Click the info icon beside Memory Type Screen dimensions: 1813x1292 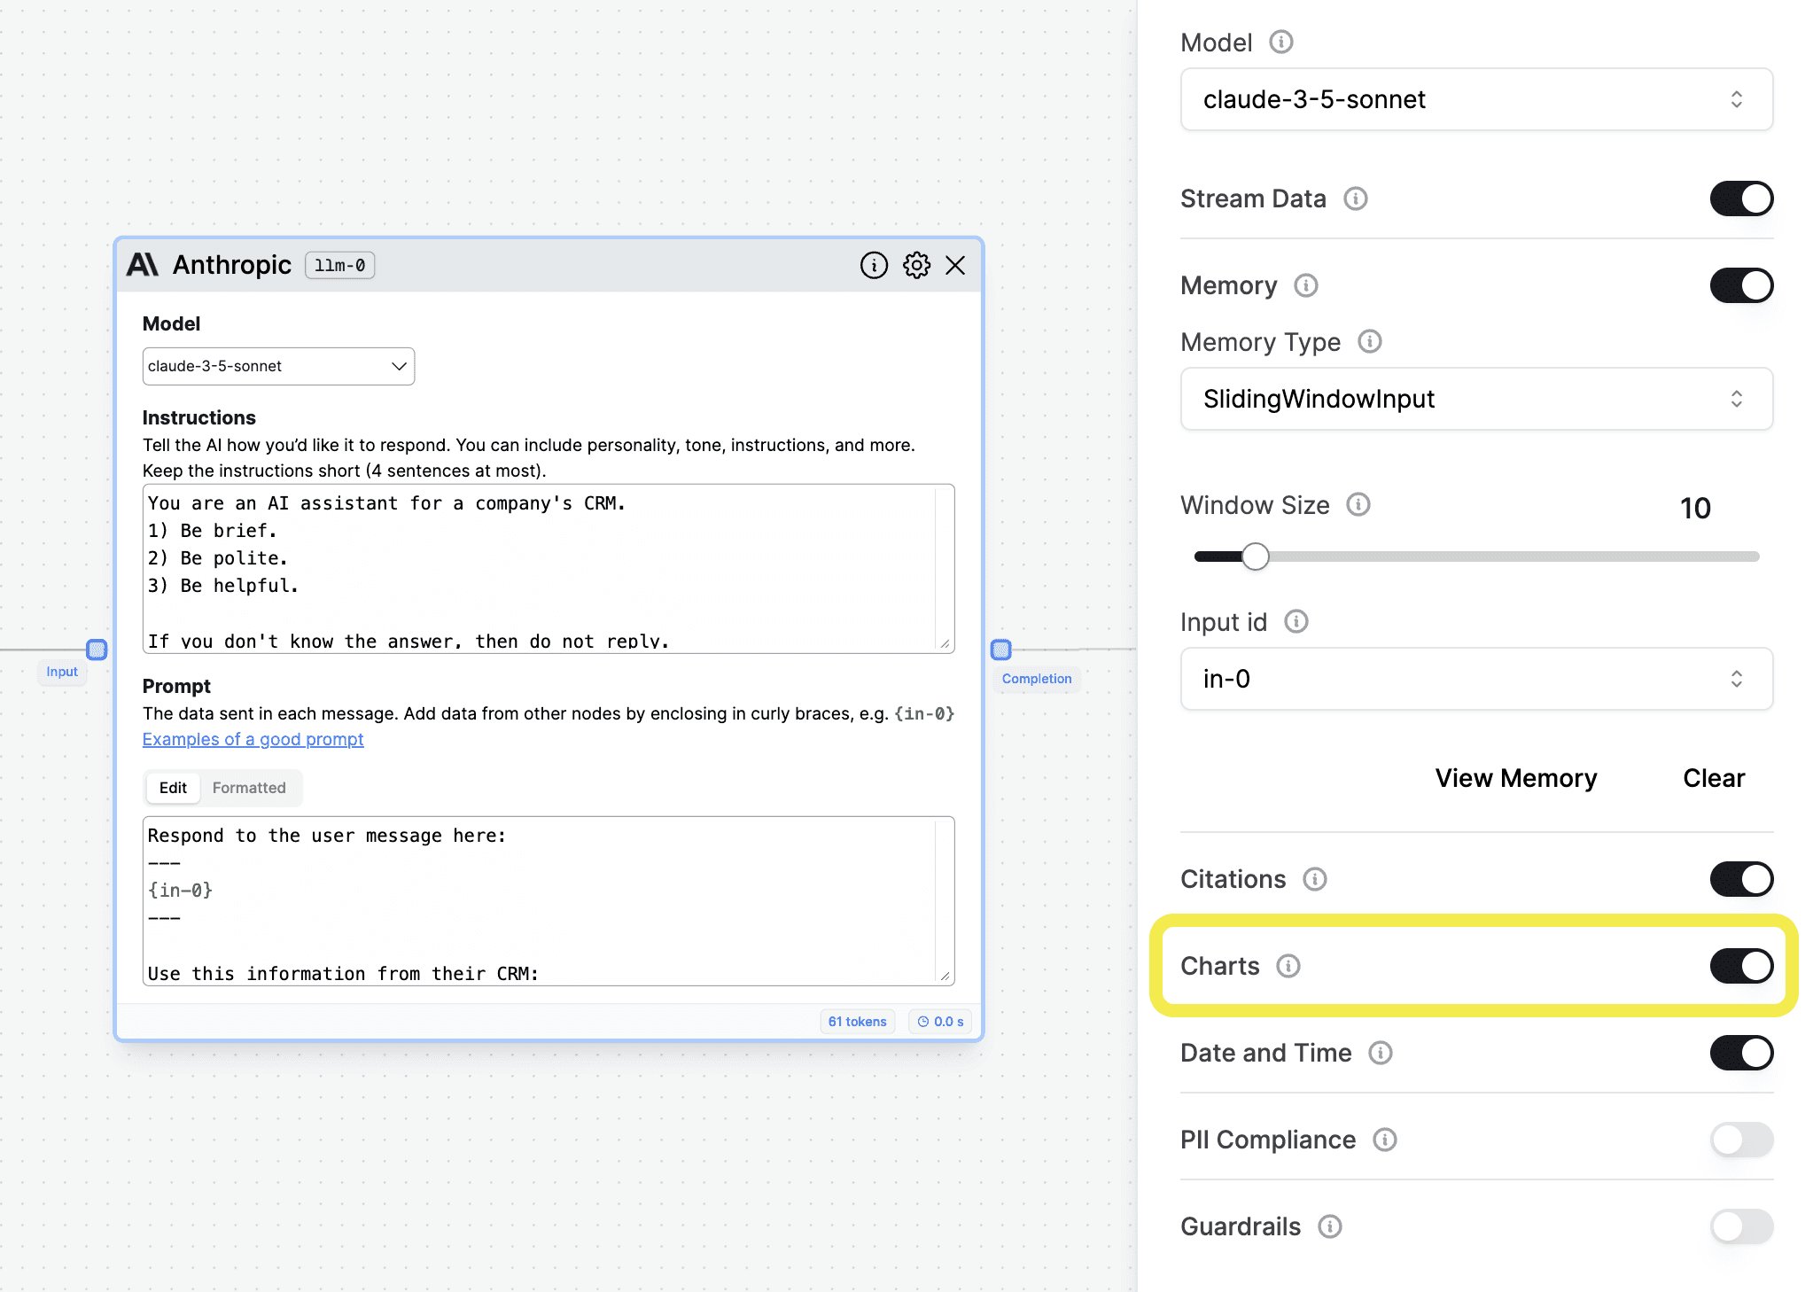pyautogui.click(x=1369, y=341)
